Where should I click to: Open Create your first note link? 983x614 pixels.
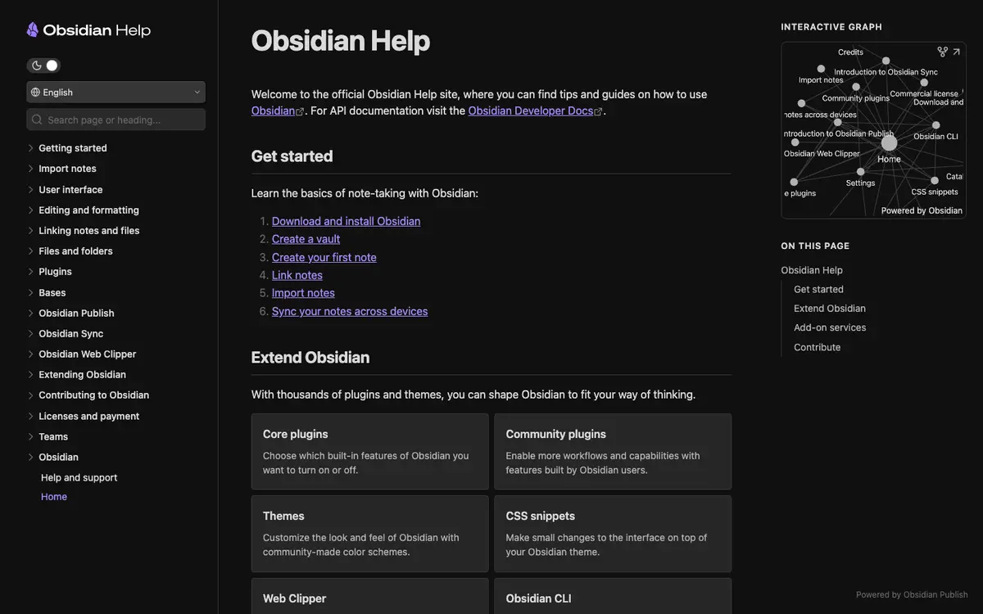(324, 257)
